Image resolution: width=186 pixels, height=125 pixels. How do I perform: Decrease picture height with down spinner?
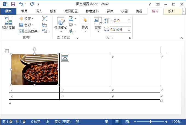pyautogui.click(x=129, y=22)
